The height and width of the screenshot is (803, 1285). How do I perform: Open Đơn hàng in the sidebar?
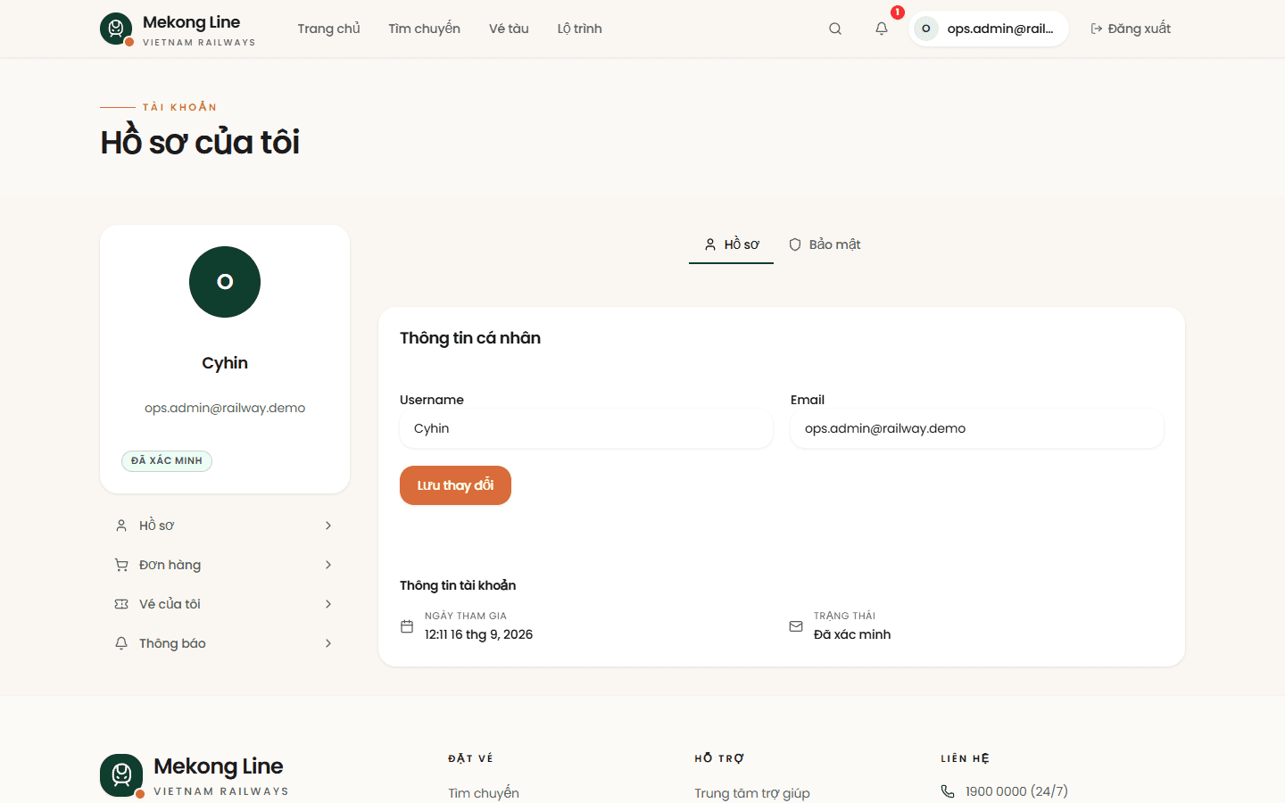pos(225,565)
